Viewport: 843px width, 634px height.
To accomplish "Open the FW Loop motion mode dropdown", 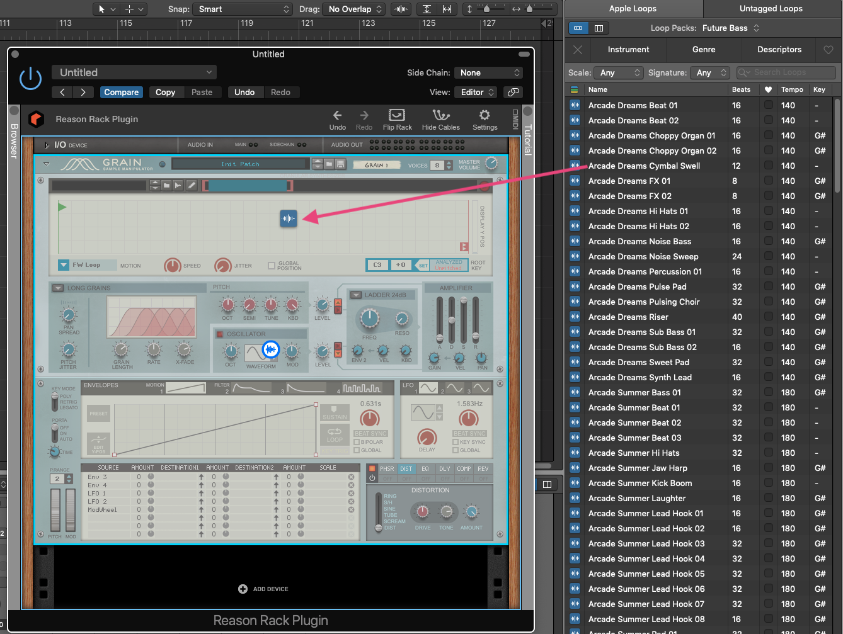I will tap(88, 265).
